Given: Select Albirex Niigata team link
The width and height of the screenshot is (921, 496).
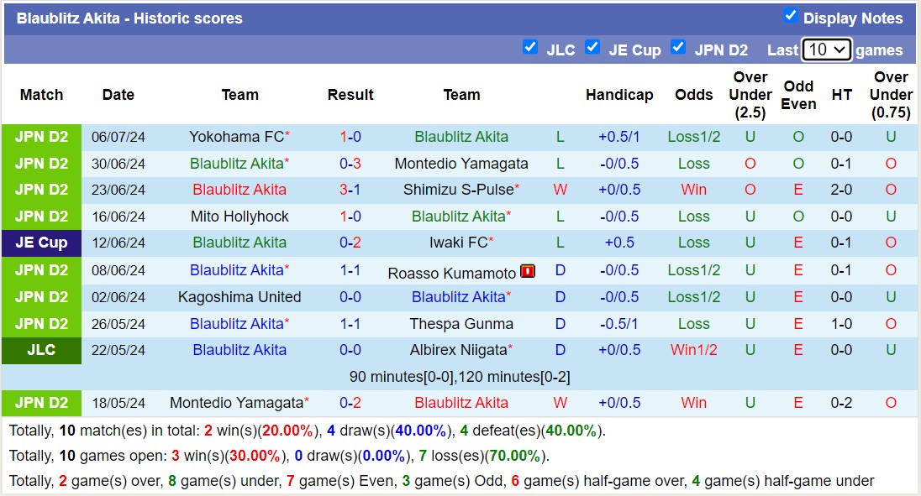Looking at the screenshot, I should (x=458, y=350).
